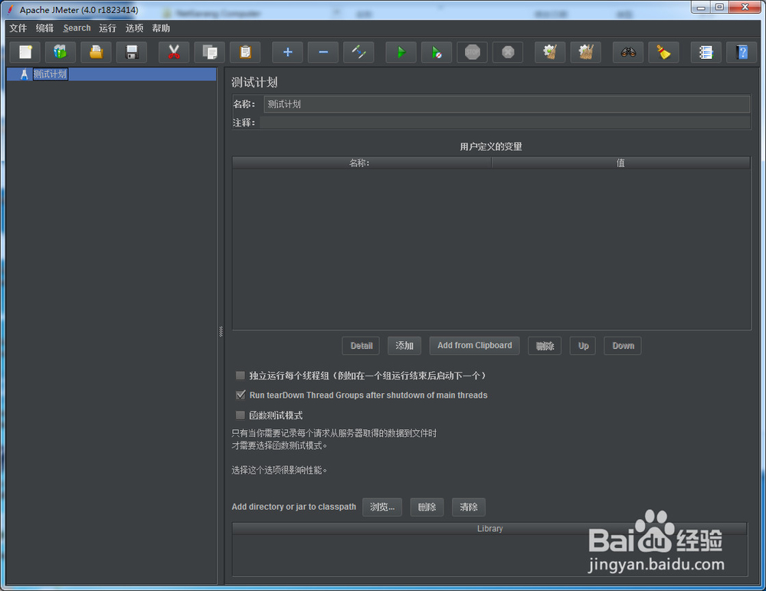Uncheck Run tearDown Thread Groups checkbox

coord(241,395)
